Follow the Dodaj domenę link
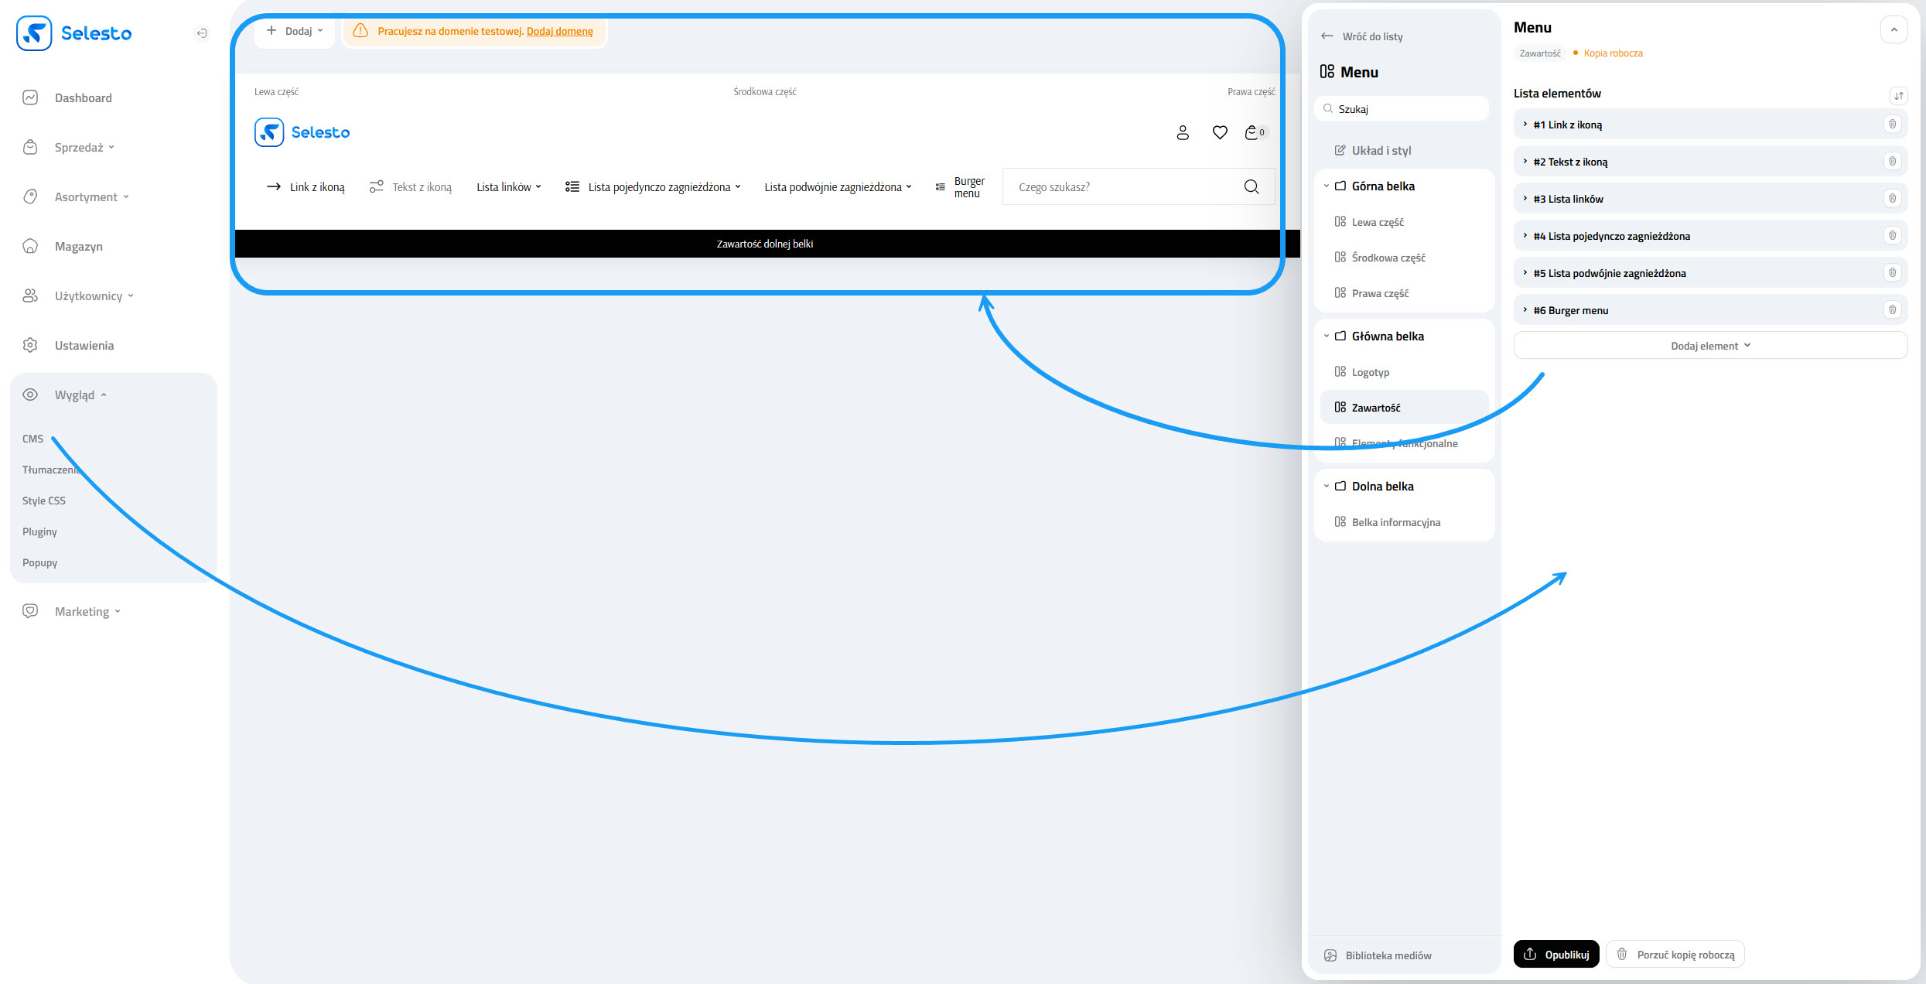 pyautogui.click(x=560, y=31)
